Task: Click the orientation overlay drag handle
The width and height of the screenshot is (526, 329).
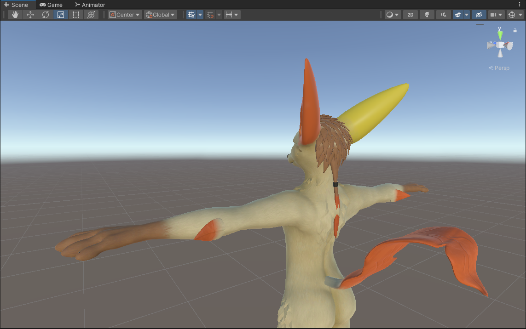Action: (x=480, y=25)
